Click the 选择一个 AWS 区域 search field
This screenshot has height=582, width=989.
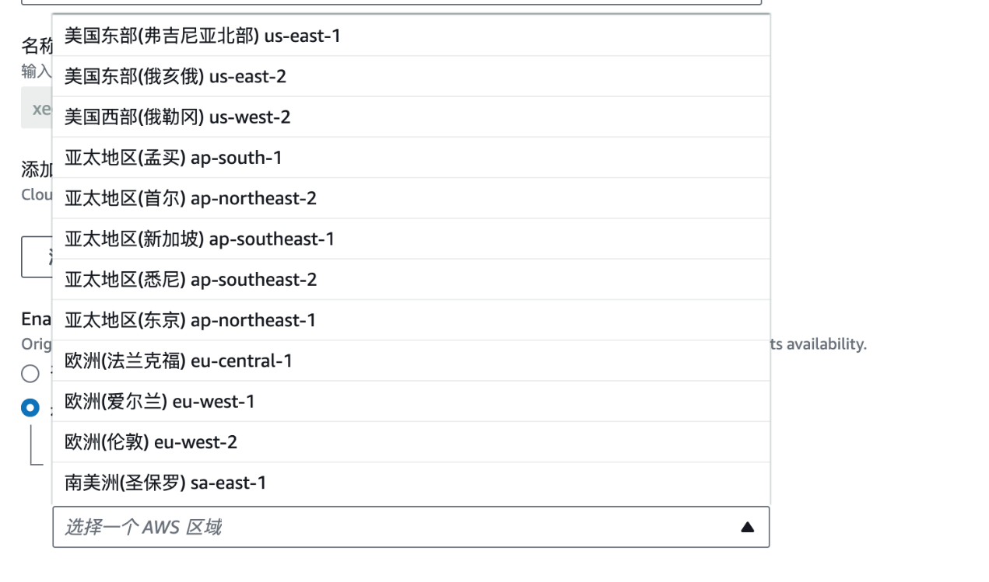[411, 527]
